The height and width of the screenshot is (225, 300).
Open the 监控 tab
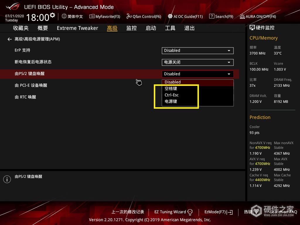132,28
